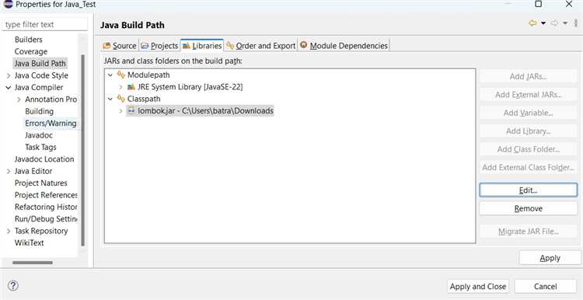
Task: Select Javadoc Location in the sidebar
Action: (x=44, y=159)
